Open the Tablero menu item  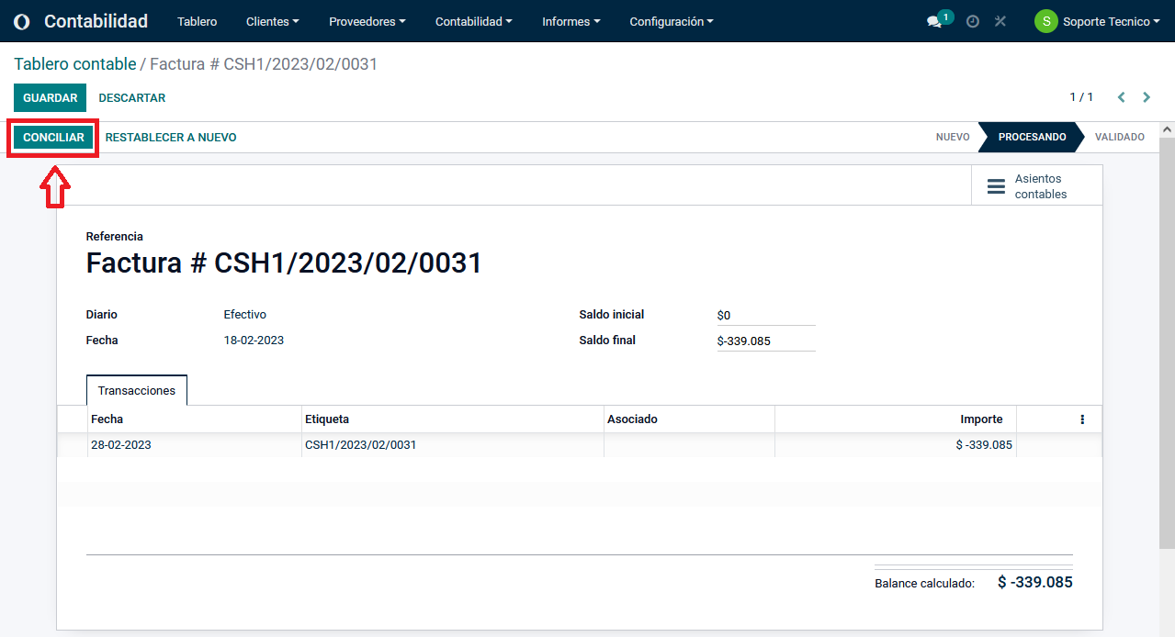198,21
